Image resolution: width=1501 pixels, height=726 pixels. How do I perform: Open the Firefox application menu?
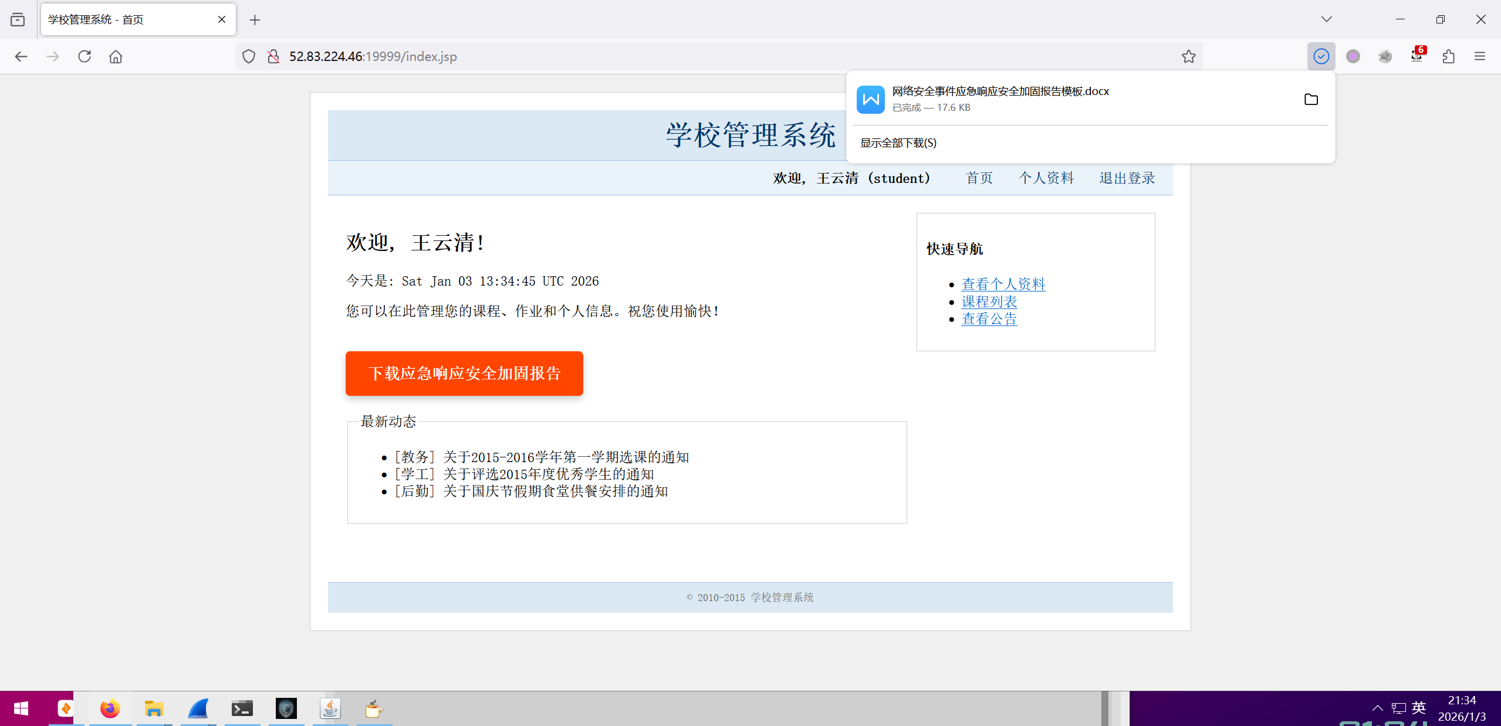(1480, 56)
